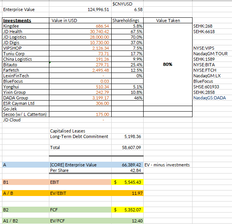The width and height of the screenshot is (232, 224).
Task: Select the Shareholdings column header
Action: [x=127, y=21]
